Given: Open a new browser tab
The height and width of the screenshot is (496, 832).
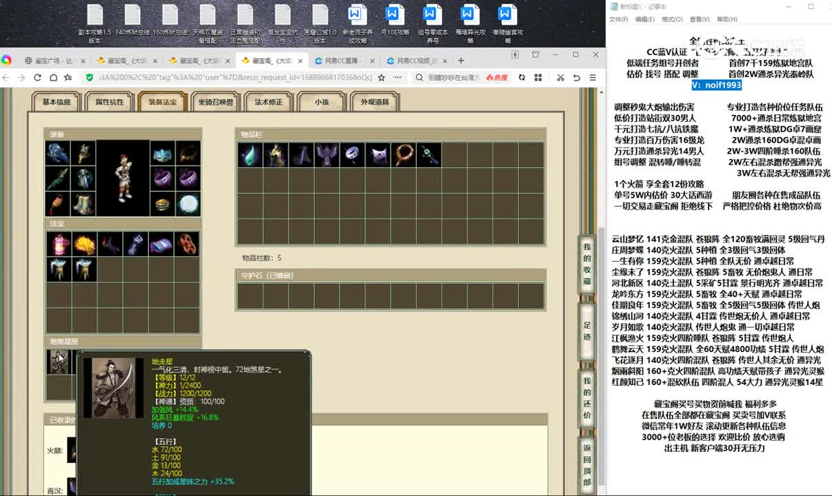Looking at the screenshot, I should [461, 61].
